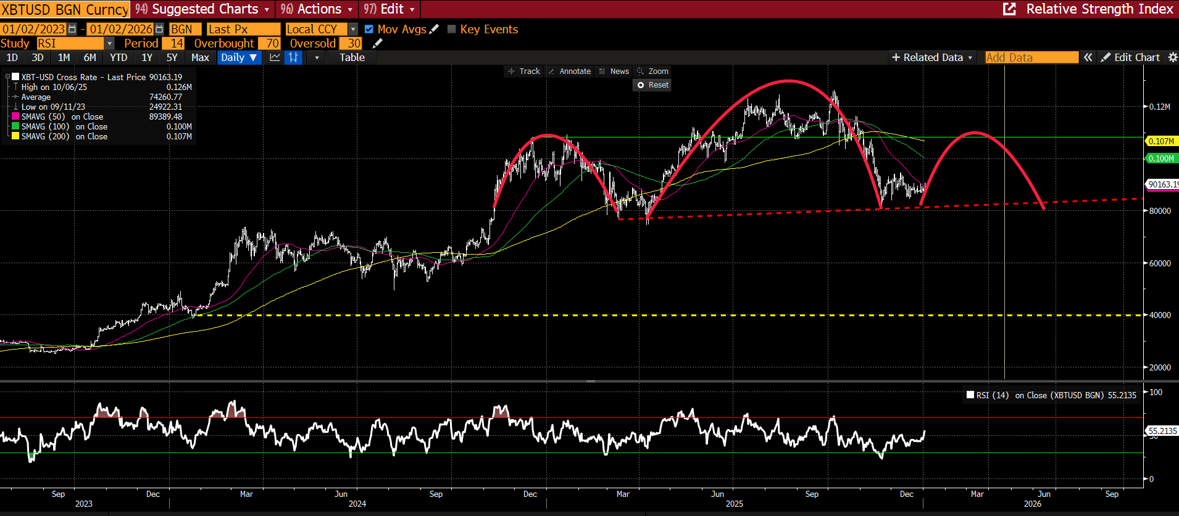Click the end date field 01/02/2026
The image size is (1179, 516).
[120, 29]
